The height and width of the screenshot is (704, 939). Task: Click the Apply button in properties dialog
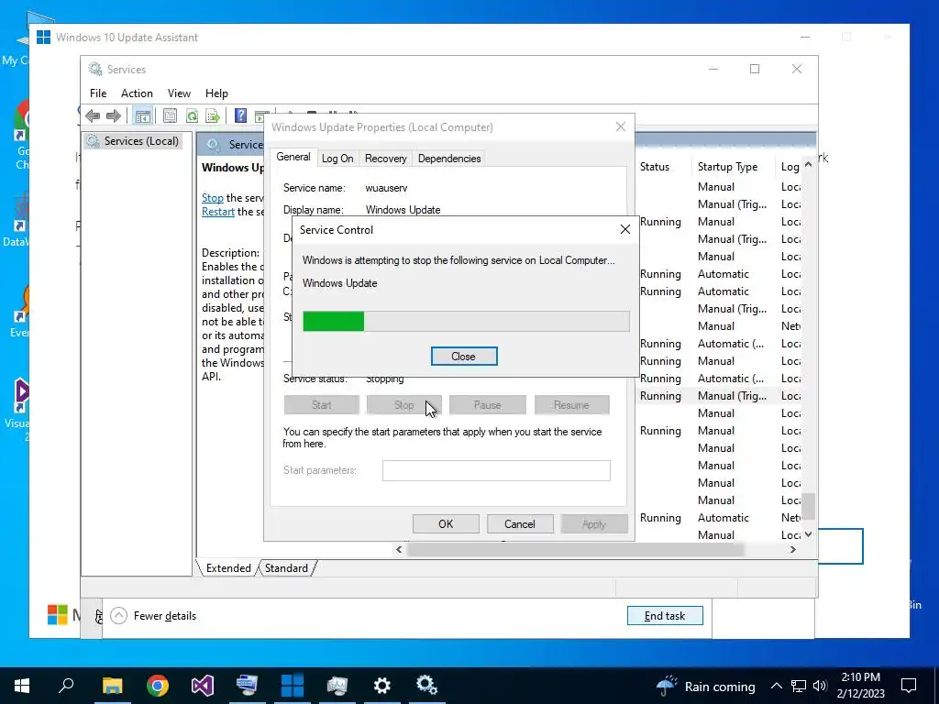[x=594, y=523]
